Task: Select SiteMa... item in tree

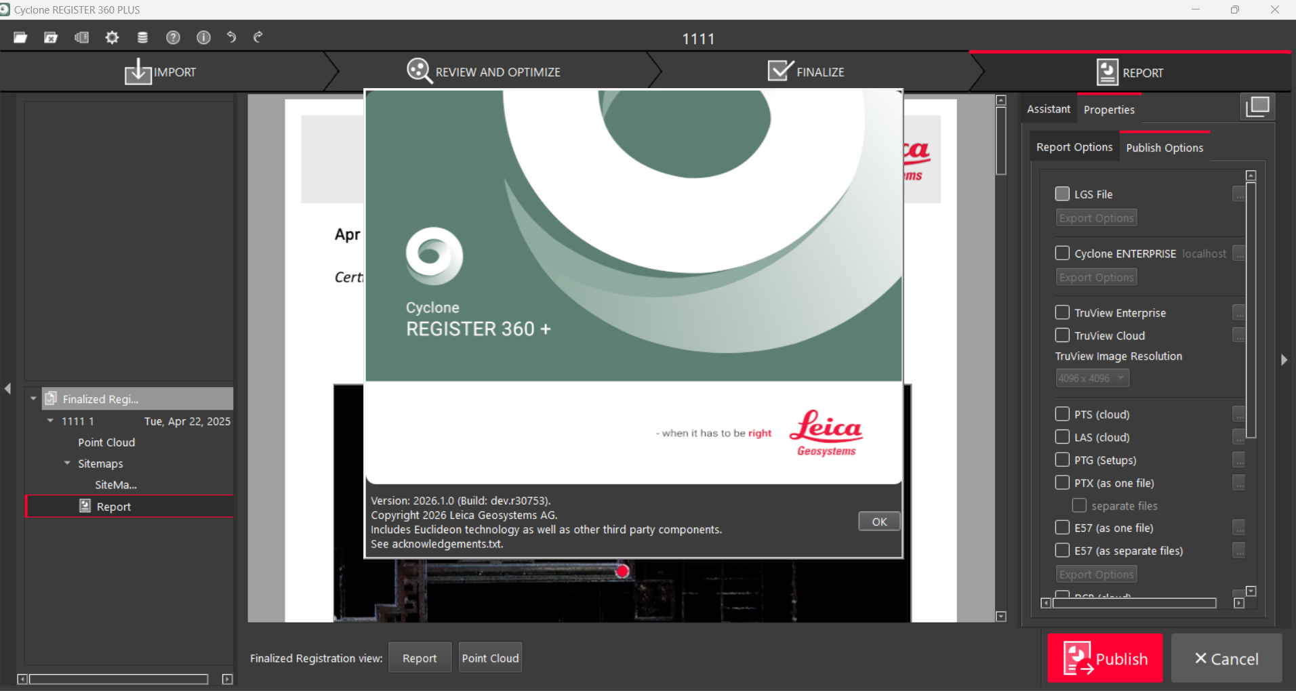Action: (116, 484)
